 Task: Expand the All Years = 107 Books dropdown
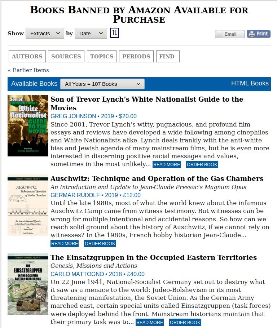click(x=102, y=84)
